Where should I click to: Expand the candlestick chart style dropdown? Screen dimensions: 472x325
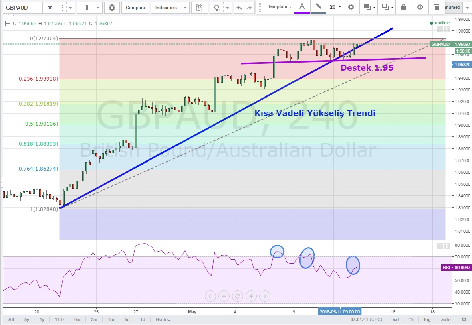tap(98, 8)
